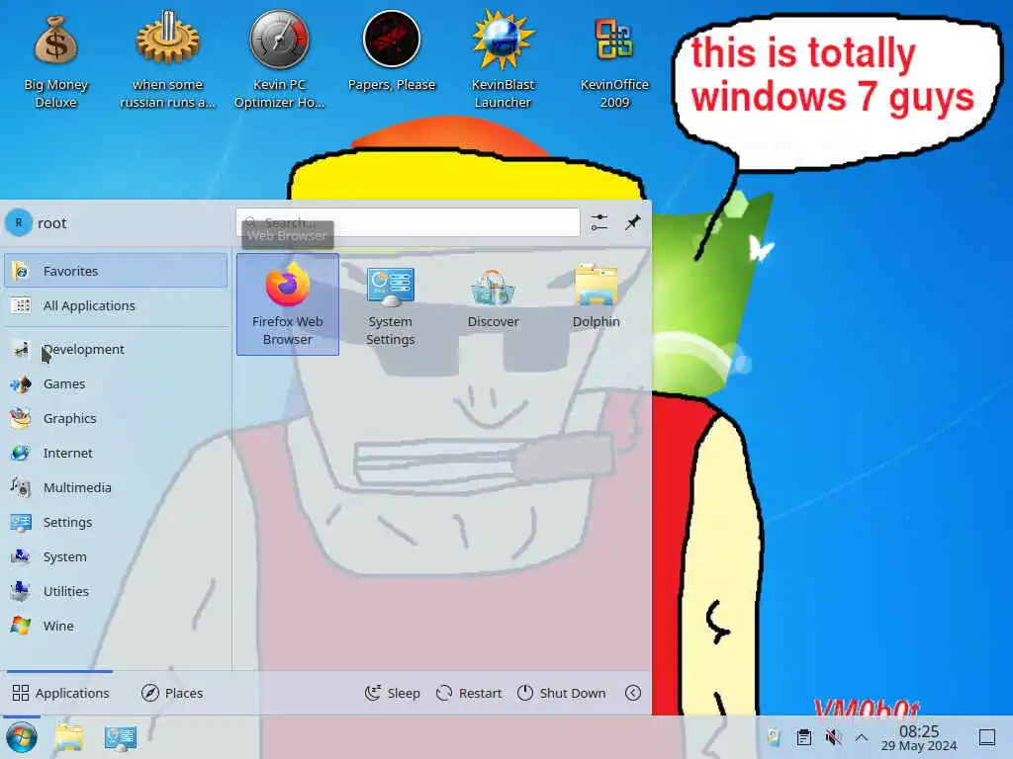This screenshot has height=759, width=1013.
Task: Open System Settings from favorites
Action: 390,304
